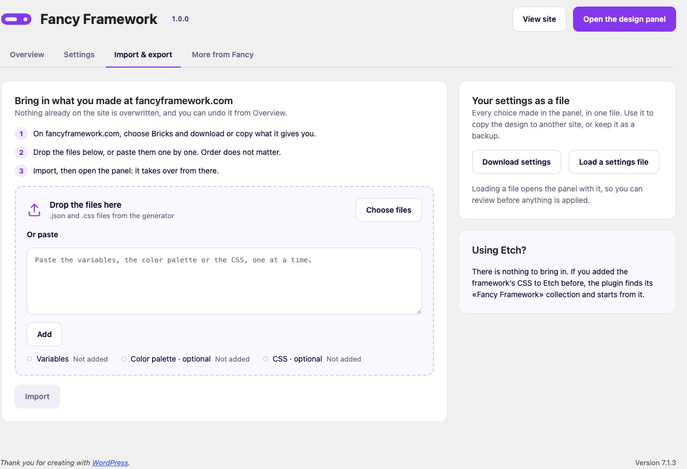
Task: Click 'Version 7.1.3' in the footer
Action: tap(655, 462)
